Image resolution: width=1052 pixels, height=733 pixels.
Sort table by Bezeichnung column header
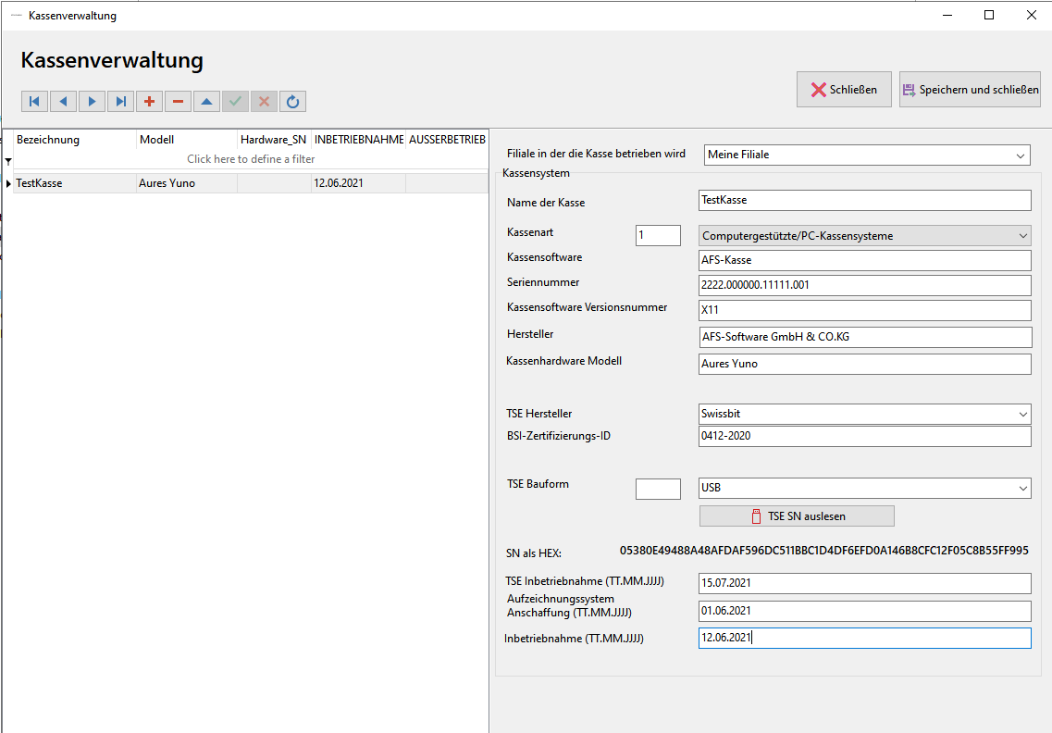tap(75, 140)
